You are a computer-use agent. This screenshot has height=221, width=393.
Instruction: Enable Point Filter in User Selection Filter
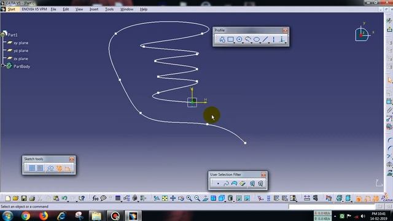[x=218, y=184]
